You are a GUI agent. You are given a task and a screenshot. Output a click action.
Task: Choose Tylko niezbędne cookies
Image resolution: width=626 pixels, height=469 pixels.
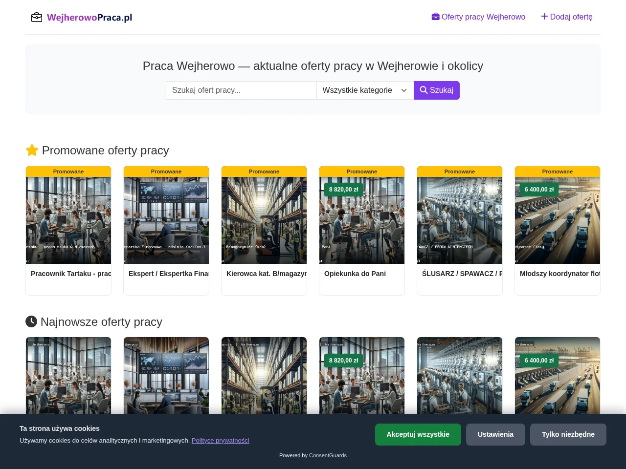pos(568,434)
